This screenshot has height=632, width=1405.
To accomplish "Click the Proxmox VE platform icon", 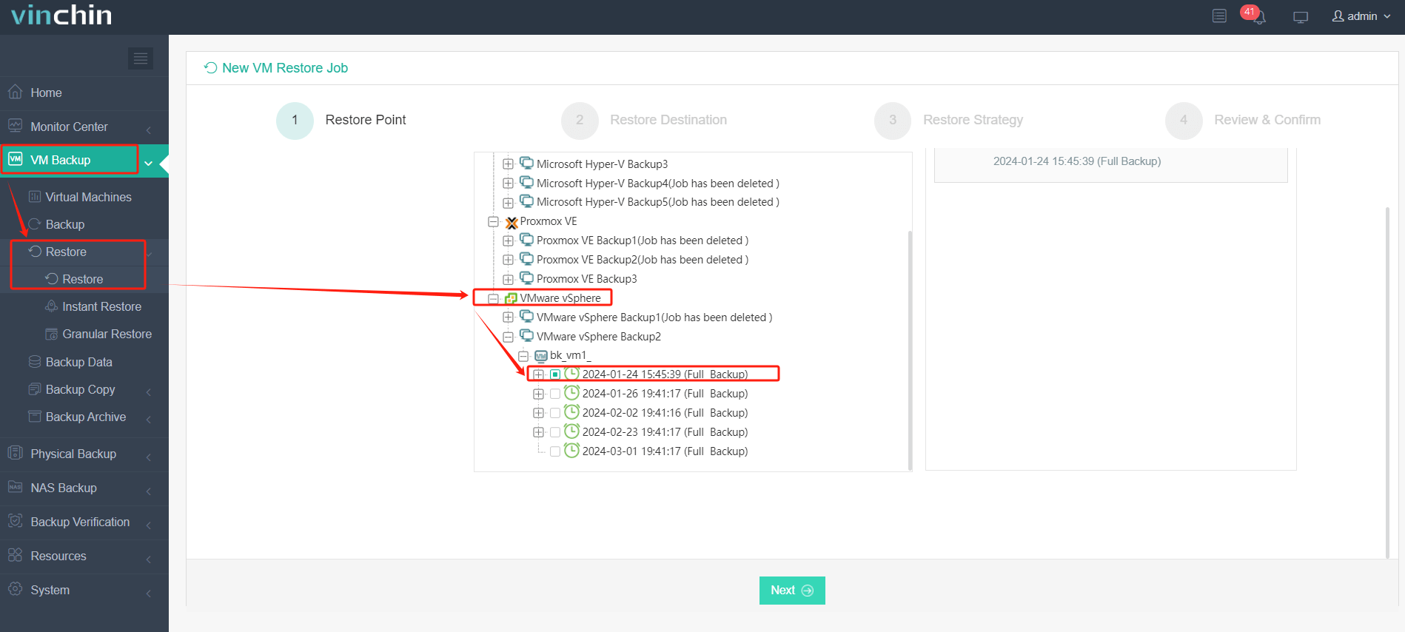I will [x=511, y=222].
